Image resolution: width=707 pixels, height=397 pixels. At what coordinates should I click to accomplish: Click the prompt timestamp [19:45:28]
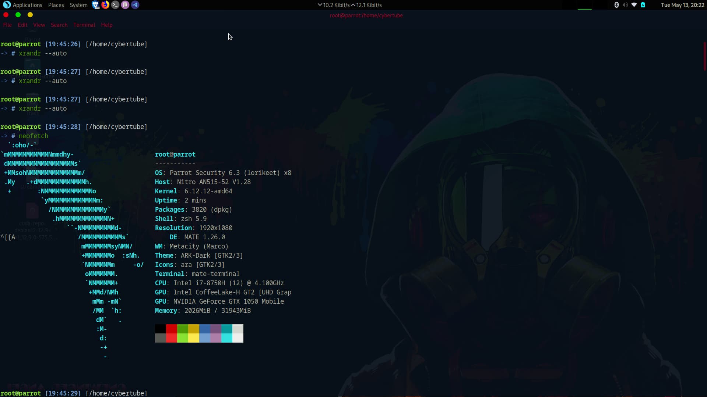point(63,126)
